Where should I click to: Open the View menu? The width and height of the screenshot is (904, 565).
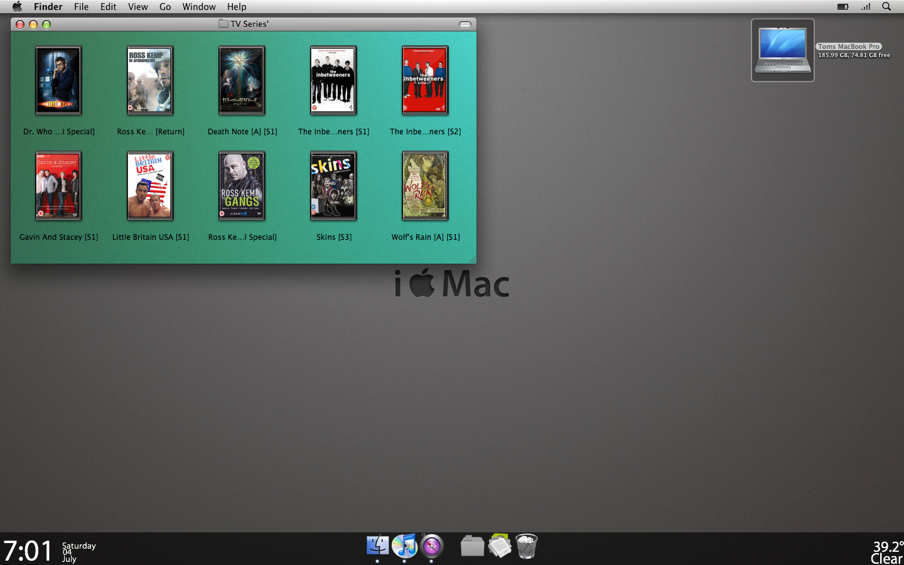pyautogui.click(x=138, y=6)
